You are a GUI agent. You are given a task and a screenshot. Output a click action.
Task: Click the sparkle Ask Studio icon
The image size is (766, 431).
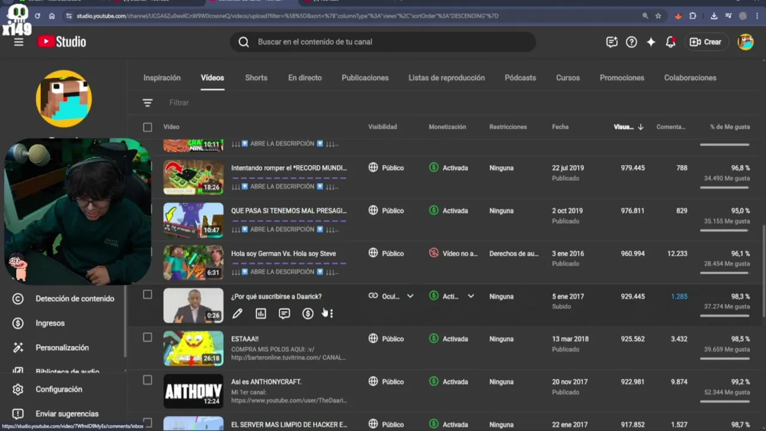[651, 42]
